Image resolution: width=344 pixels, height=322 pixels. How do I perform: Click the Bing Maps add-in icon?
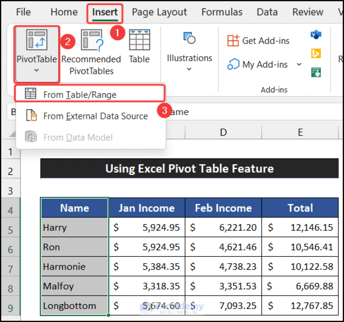316,53
